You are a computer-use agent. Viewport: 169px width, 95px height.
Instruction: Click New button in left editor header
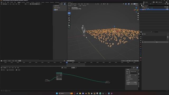click(x=36, y=4)
